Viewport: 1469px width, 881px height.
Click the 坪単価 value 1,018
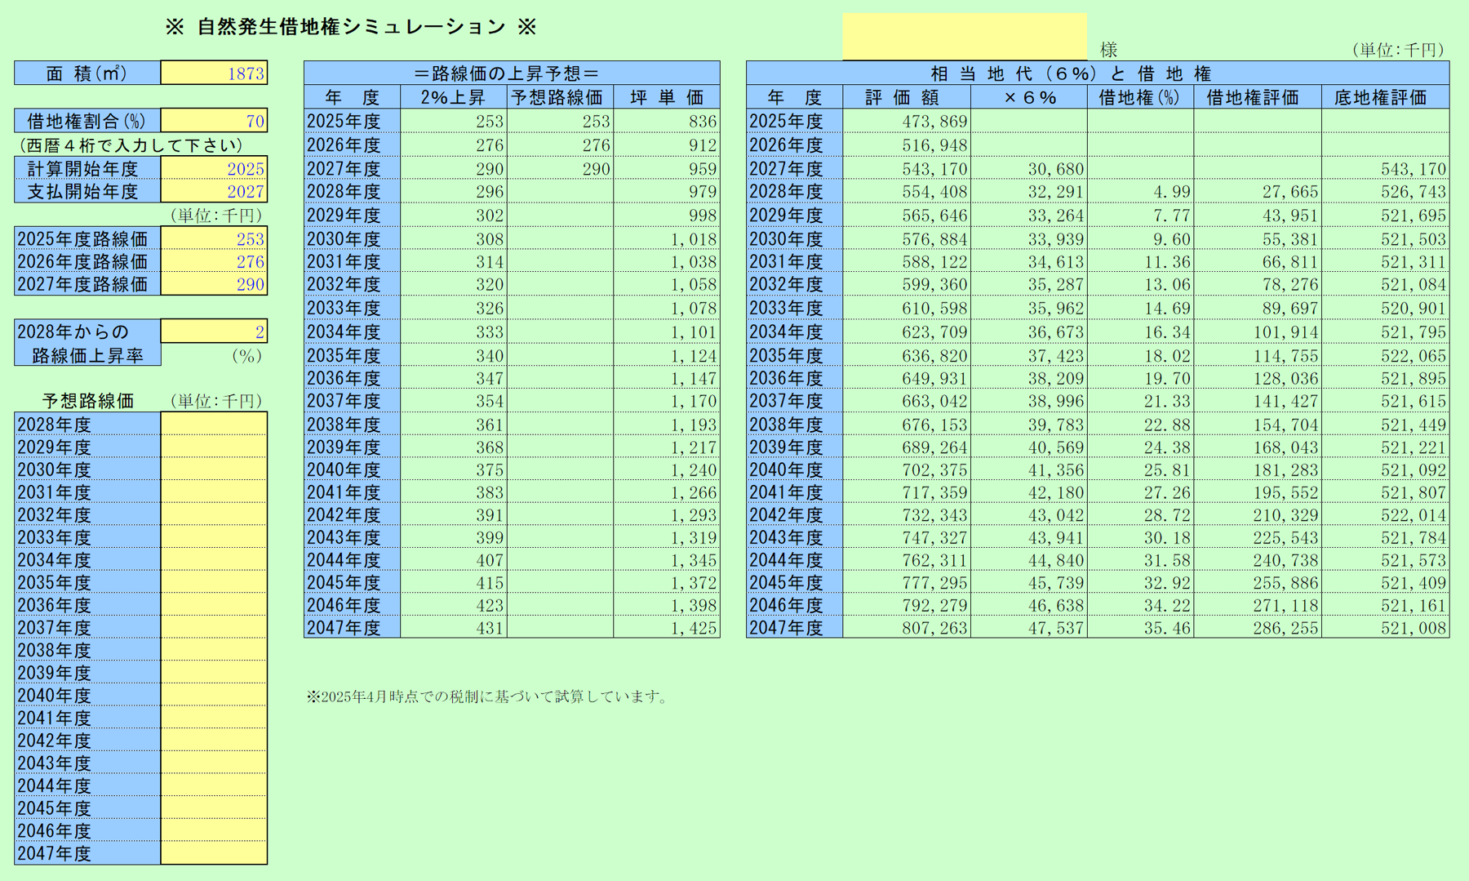tap(694, 239)
